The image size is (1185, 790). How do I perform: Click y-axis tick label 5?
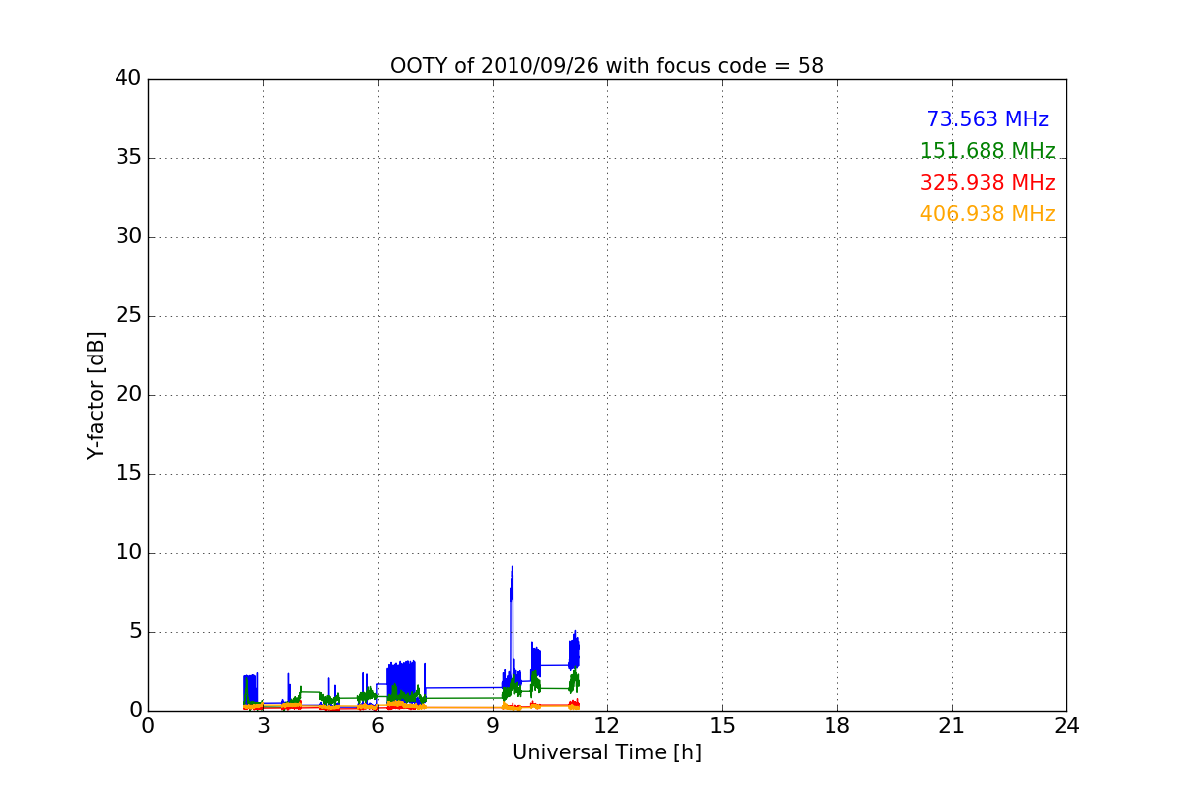pyautogui.click(x=134, y=632)
